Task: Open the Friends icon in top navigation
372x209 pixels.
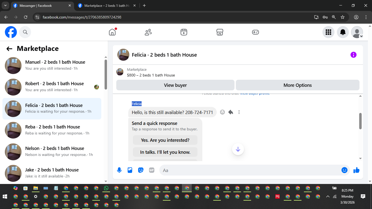Action: [148, 32]
